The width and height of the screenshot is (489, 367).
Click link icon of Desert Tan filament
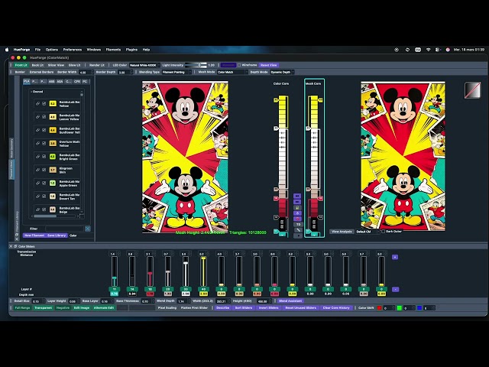pyautogui.click(x=37, y=196)
